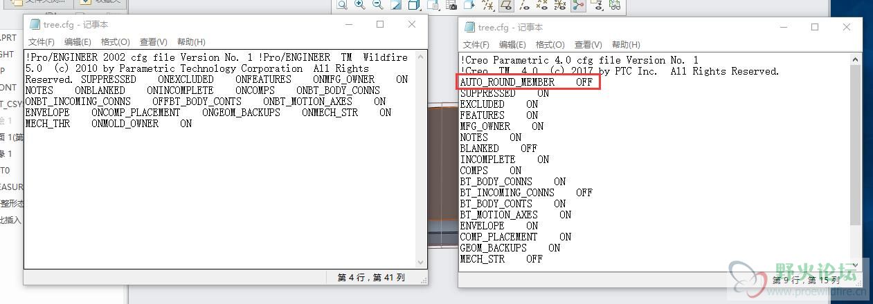The width and height of the screenshot is (873, 304).
Task: Click the Pro/ENGINEER 2002 header line in left window
Action: [x=217, y=57]
